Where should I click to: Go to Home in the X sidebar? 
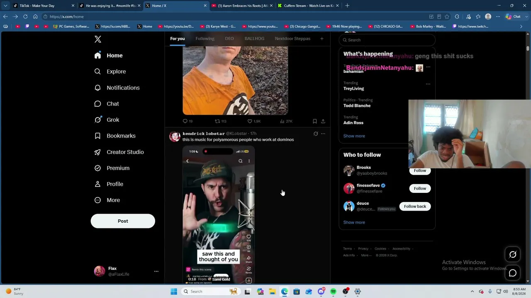[109, 55]
